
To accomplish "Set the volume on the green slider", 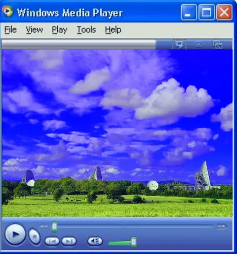I will [x=122, y=242].
